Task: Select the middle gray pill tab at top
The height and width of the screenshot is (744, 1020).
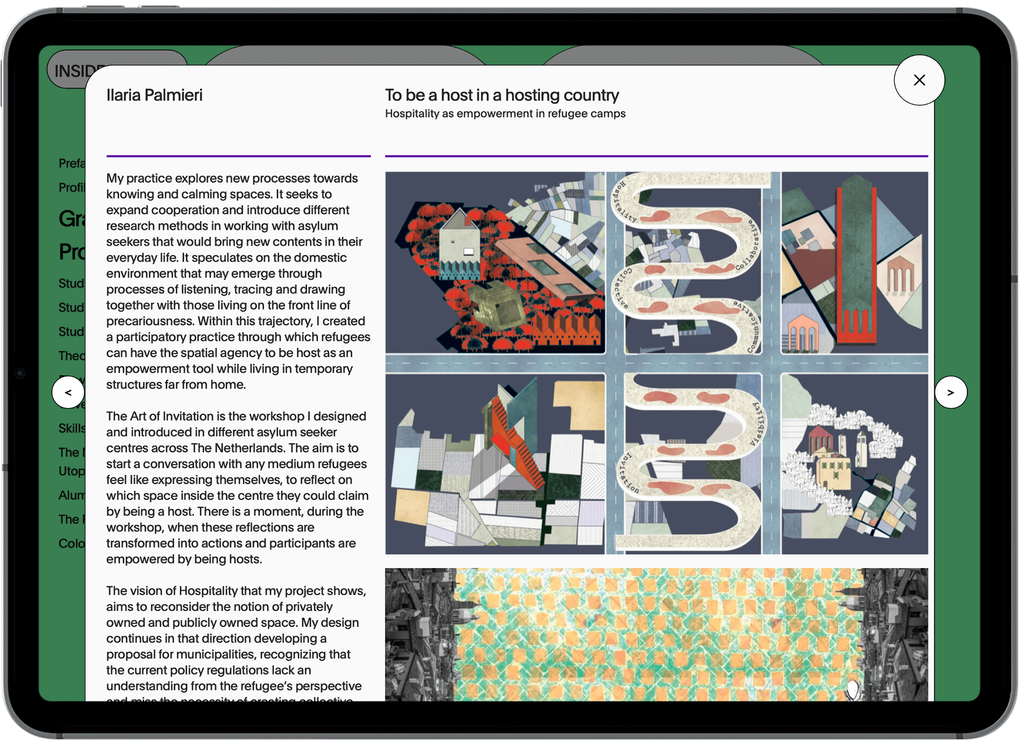Action: coord(345,55)
